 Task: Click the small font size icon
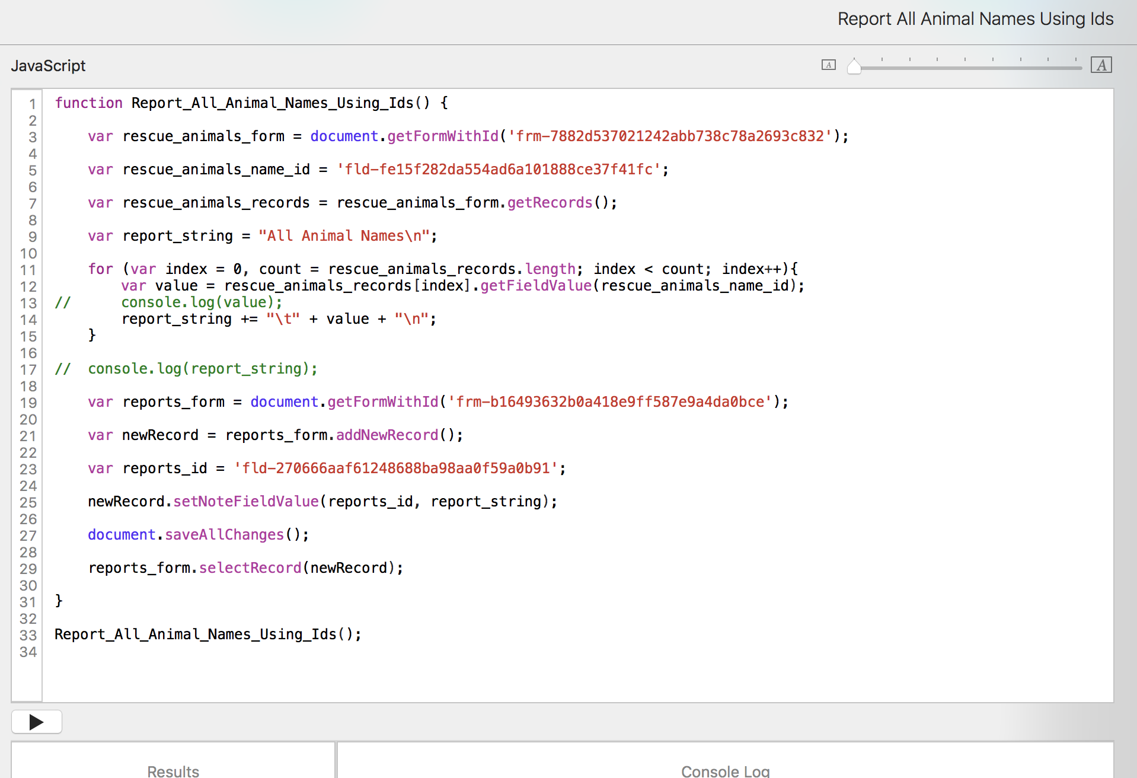click(x=828, y=65)
